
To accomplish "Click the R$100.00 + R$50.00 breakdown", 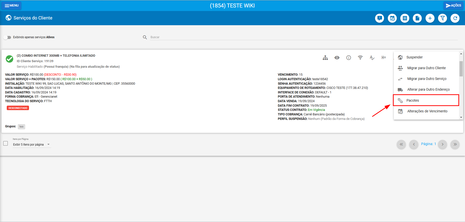I will click(76, 79).
